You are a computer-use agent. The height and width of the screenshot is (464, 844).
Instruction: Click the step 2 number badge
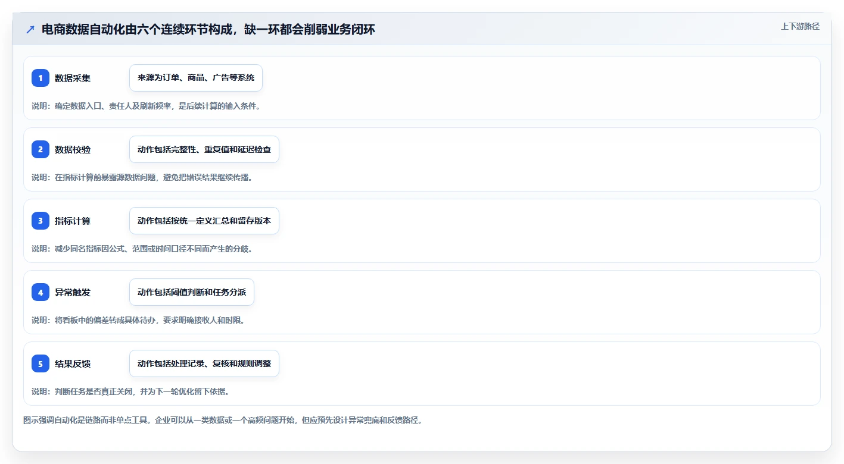coord(41,149)
